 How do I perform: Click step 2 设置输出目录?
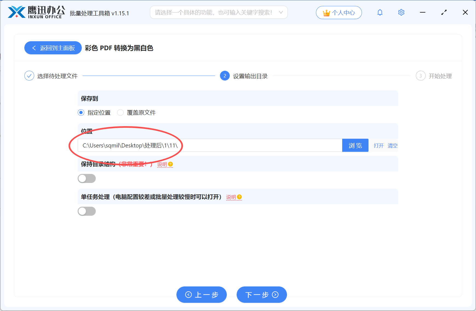click(x=244, y=76)
